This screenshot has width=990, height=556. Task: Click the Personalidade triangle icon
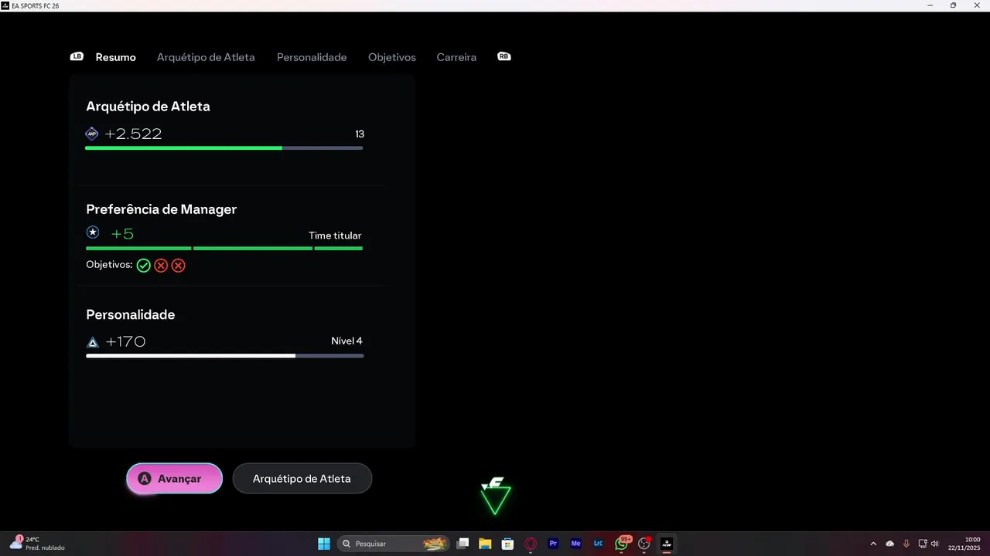pos(93,342)
